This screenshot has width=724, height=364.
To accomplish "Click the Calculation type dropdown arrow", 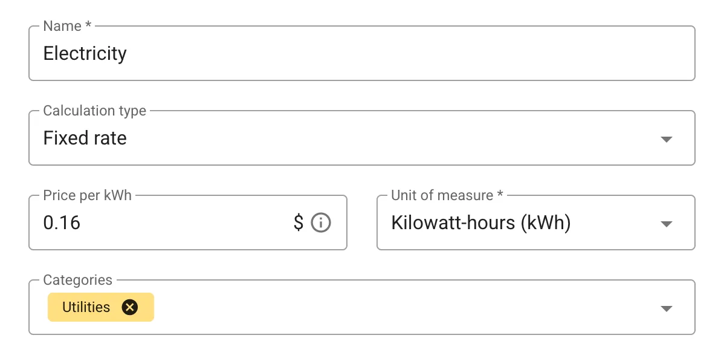I will pyautogui.click(x=666, y=138).
